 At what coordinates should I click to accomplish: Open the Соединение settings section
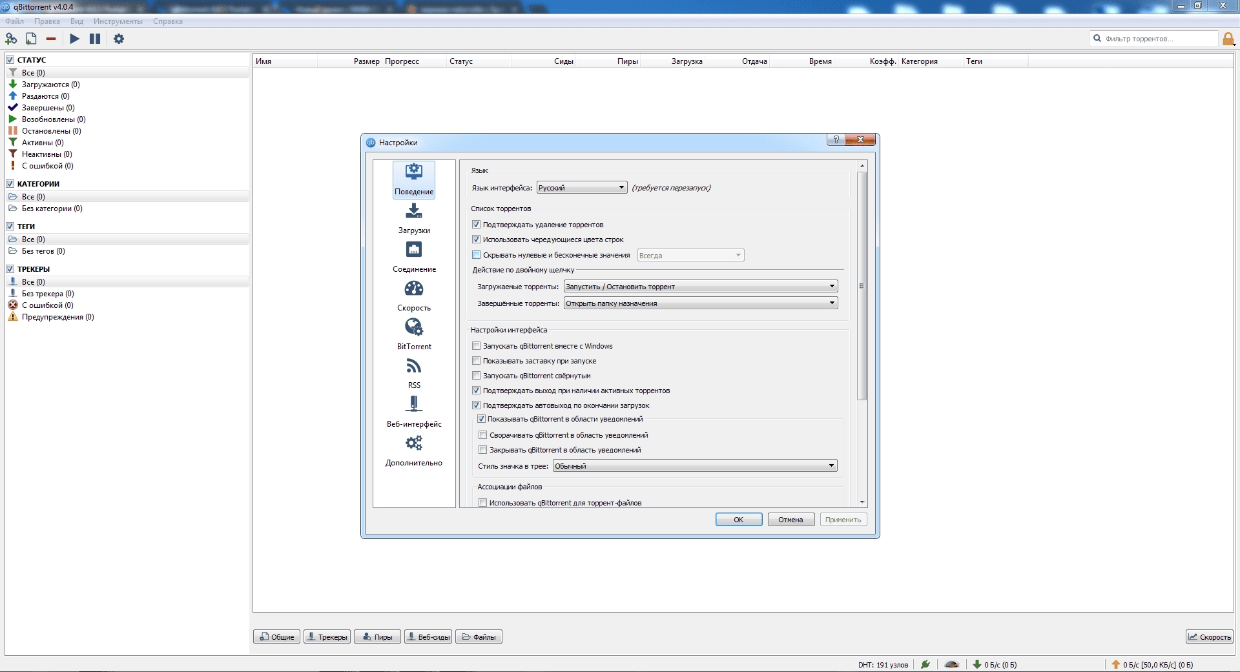coord(414,257)
